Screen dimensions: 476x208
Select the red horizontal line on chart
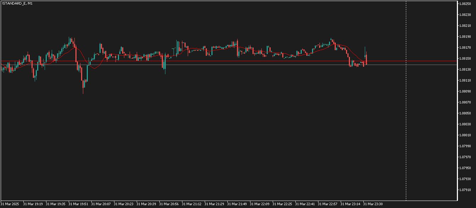click(x=229, y=61)
